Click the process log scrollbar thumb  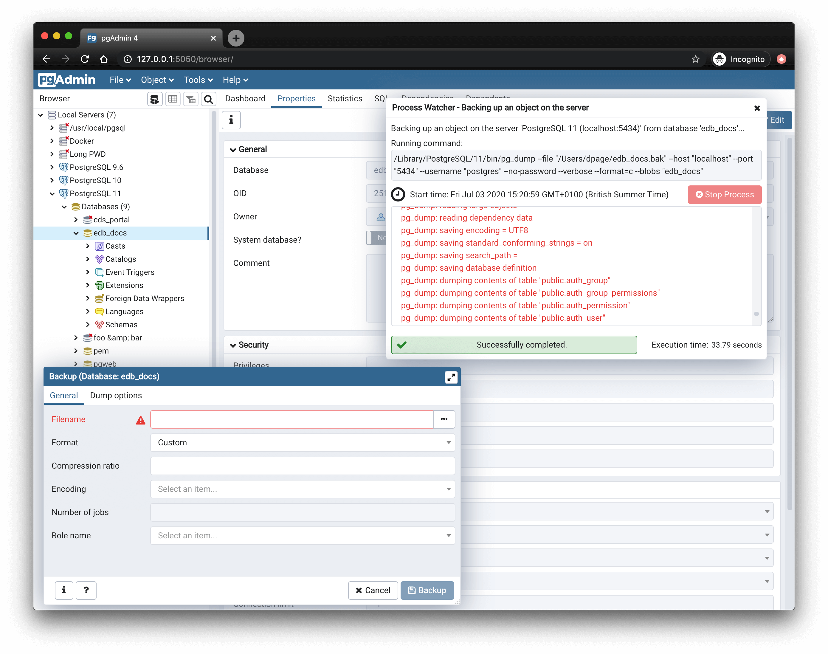coord(756,314)
